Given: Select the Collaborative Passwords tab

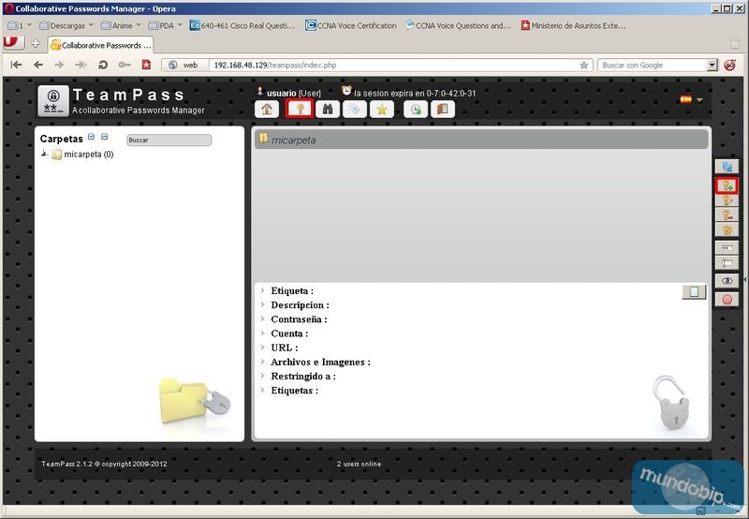Looking at the screenshot, I should coord(101,45).
